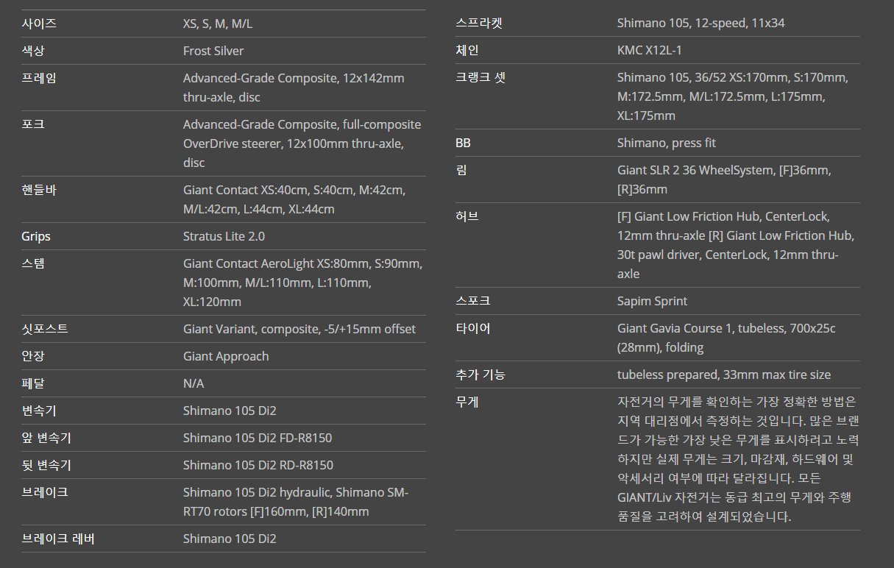
Task: Select the Giant Approach saddle value
Action: click(226, 356)
